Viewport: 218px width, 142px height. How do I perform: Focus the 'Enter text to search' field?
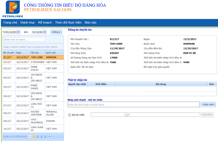[25, 39]
